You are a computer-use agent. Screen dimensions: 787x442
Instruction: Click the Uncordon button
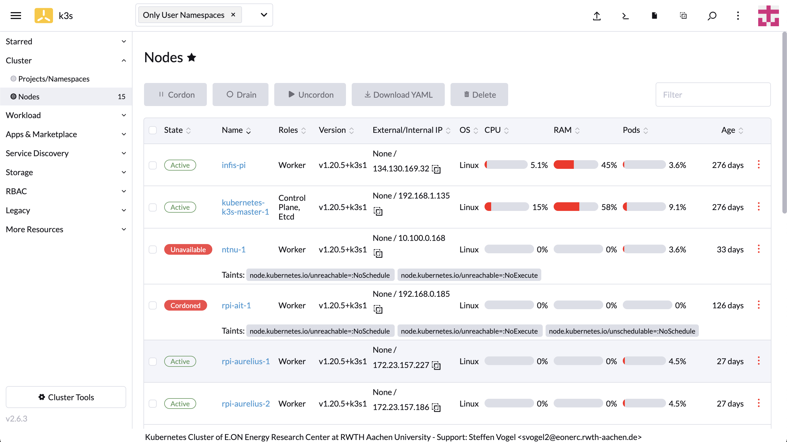[x=310, y=95]
